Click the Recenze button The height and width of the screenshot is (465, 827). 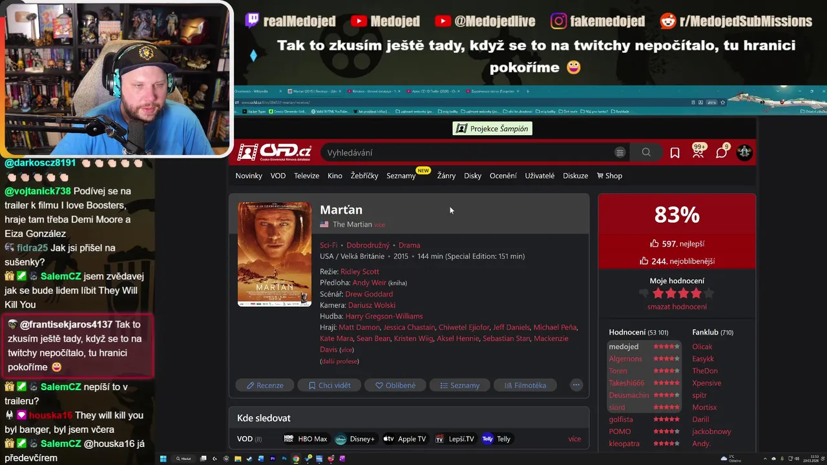[265, 385]
